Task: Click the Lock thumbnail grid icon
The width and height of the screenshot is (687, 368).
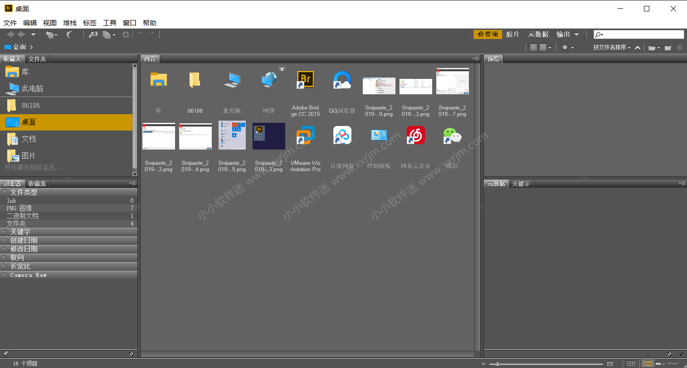Action: pos(631,363)
